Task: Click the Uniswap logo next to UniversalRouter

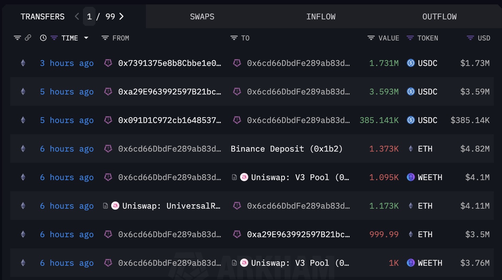Action: pos(115,206)
